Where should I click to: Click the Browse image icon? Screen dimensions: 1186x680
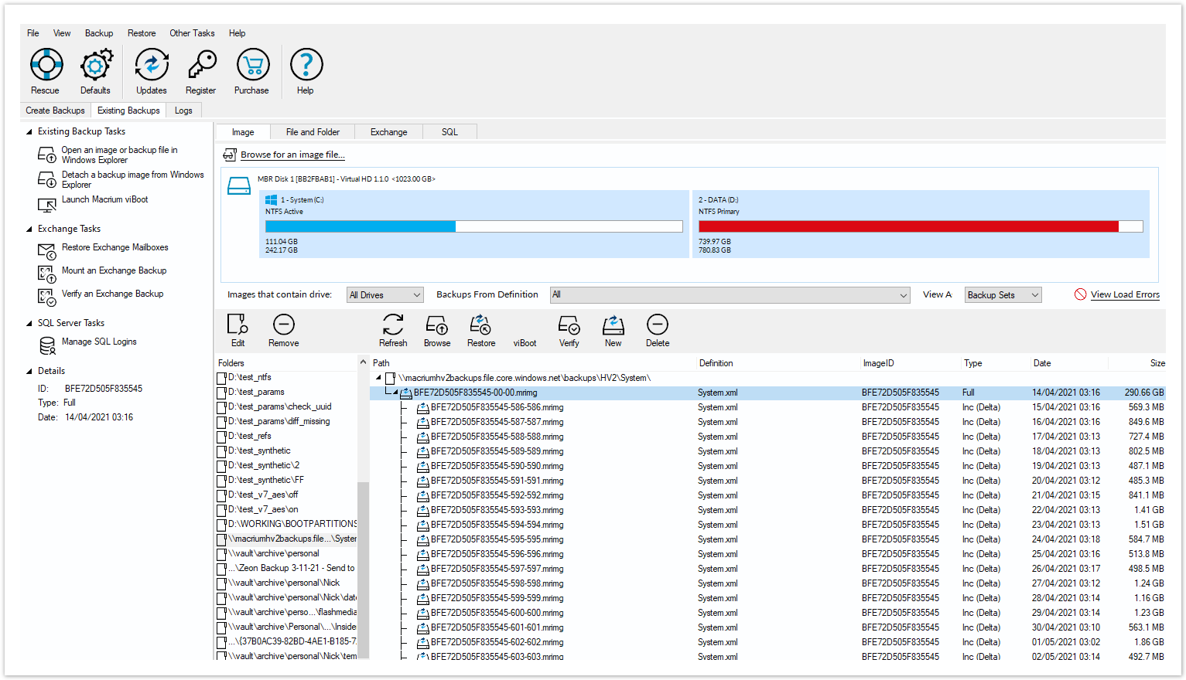pos(437,325)
